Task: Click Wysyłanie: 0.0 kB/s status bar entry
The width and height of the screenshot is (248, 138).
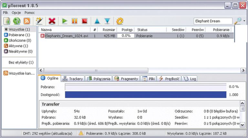Action: (x=197, y=133)
